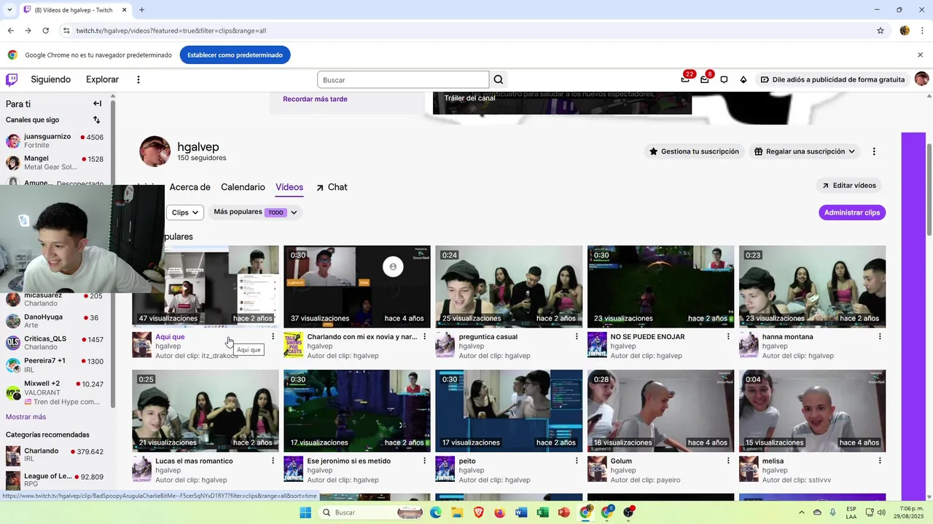Click Editar vídeos button
This screenshot has width=933, height=524.
(848, 186)
